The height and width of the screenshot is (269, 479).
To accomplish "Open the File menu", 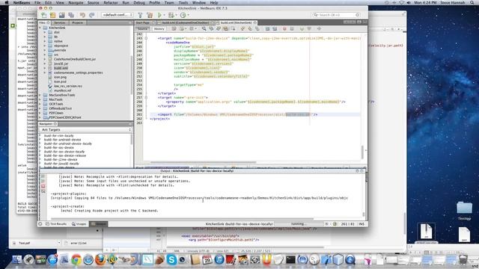I will [37, 2].
